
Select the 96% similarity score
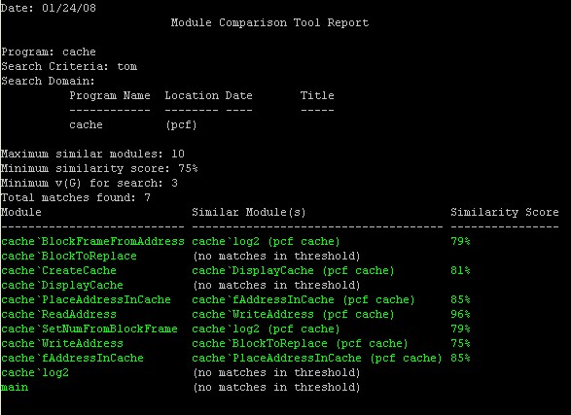coord(460,314)
